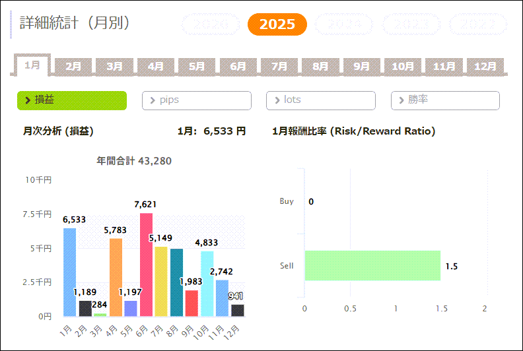Viewport: 523px width, 351px height.
Task: Click the November bar labeled 2,742
Action: click(x=222, y=298)
